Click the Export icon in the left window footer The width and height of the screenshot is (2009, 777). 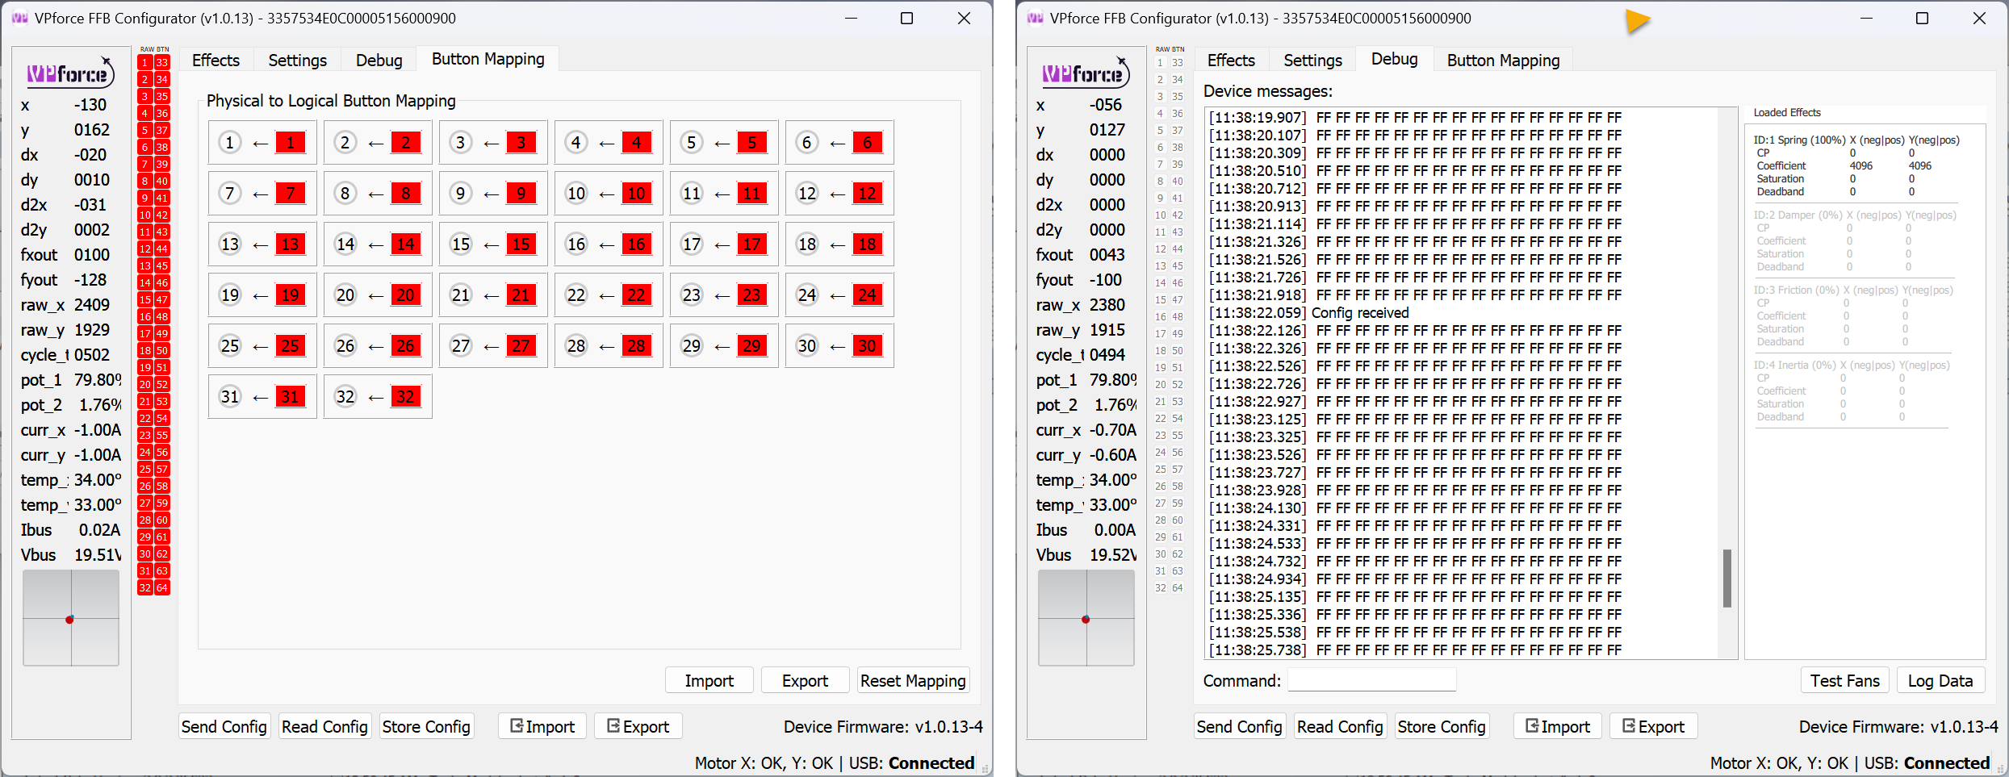click(x=638, y=725)
